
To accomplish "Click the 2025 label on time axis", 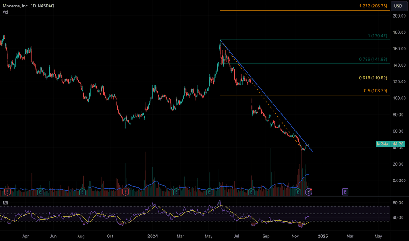I will click(323, 236).
